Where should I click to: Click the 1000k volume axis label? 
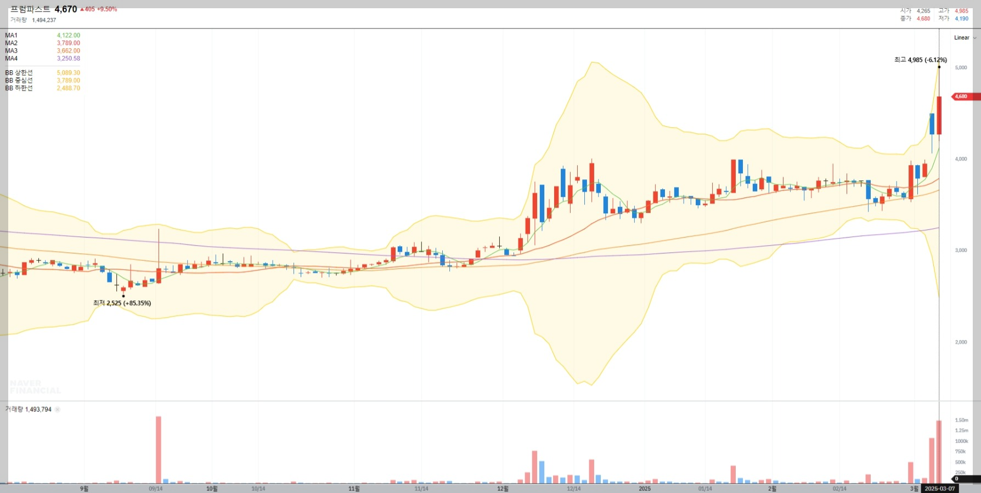click(x=961, y=441)
